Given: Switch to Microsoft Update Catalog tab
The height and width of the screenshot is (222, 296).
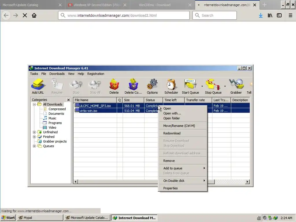Looking at the screenshot, I should (28, 5).
